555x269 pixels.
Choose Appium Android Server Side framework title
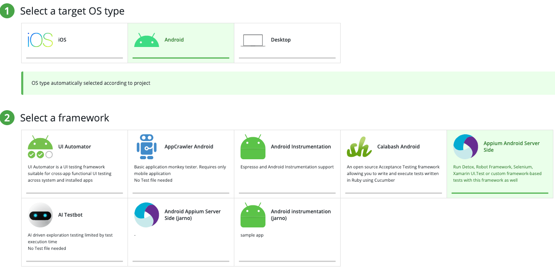point(512,147)
